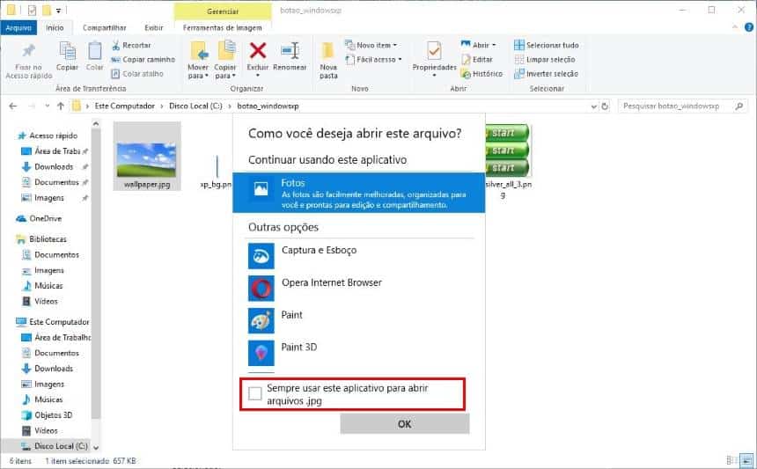Confirm with the OK button
Screen dimensions: 757x469
tap(405, 423)
